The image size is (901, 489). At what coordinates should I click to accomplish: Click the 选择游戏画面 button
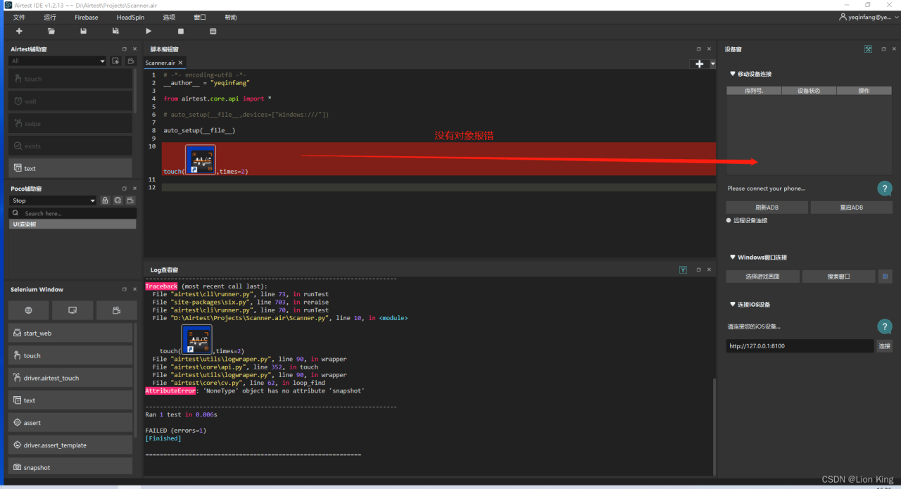762,277
